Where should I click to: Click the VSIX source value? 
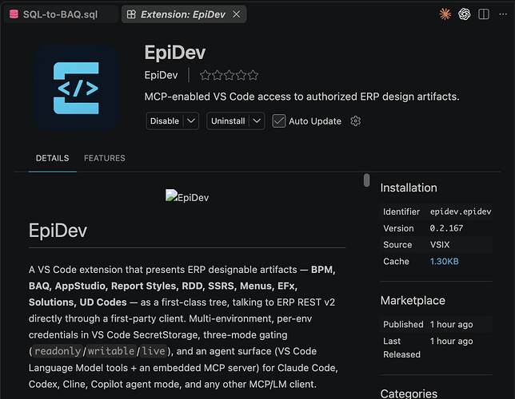click(440, 244)
